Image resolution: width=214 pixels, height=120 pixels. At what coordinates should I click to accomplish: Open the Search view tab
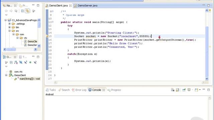click(x=64, y=90)
